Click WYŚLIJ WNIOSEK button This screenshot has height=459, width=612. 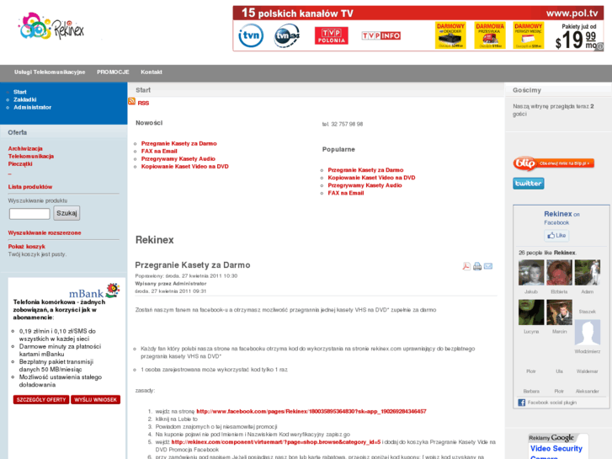tap(96, 399)
